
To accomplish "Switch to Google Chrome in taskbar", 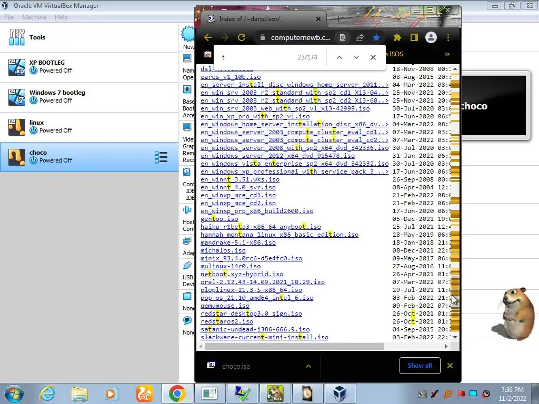I will (x=177, y=393).
